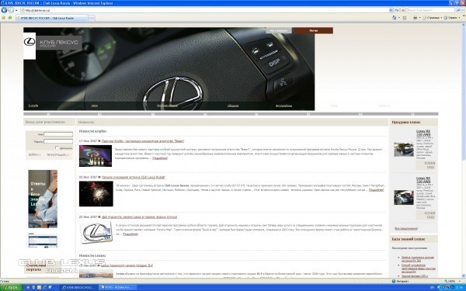Open the Home page toolbar icon

[394, 18]
